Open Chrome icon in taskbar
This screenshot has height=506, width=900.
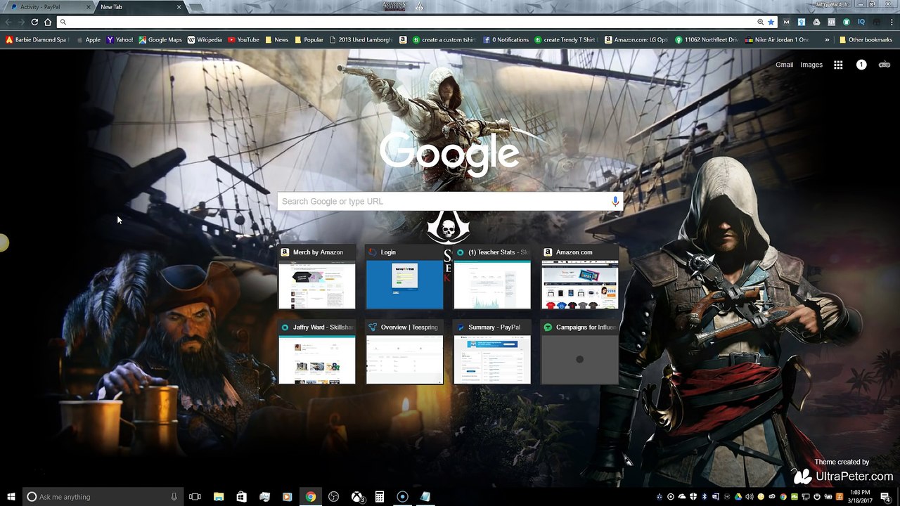(x=310, y=497)
